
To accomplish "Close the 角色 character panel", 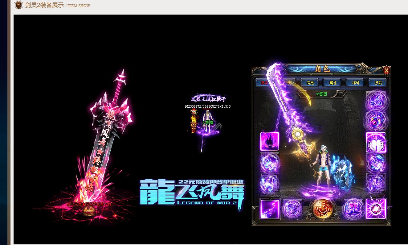I will [x=386, y=70].
